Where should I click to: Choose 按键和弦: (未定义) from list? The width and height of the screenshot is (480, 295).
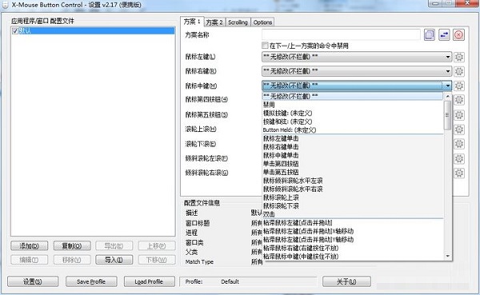coord(353,122)
